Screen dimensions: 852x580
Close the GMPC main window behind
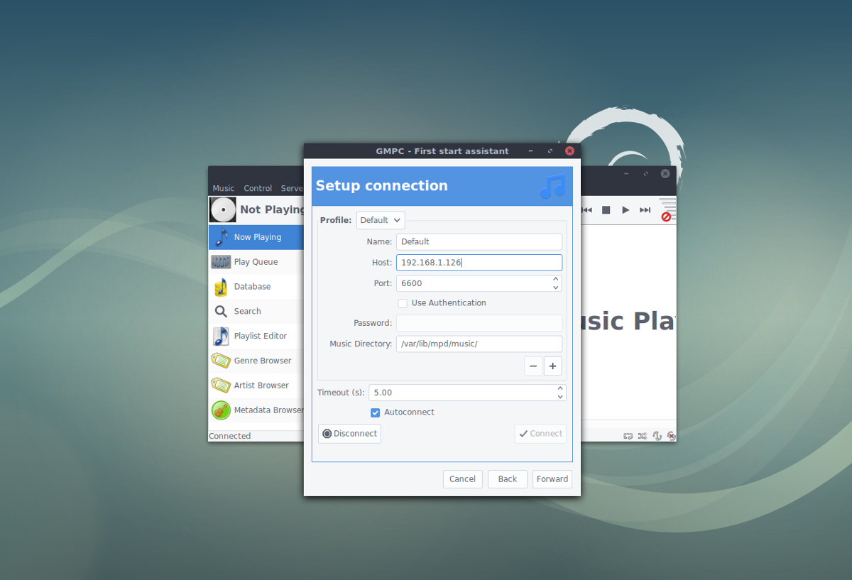665,173
